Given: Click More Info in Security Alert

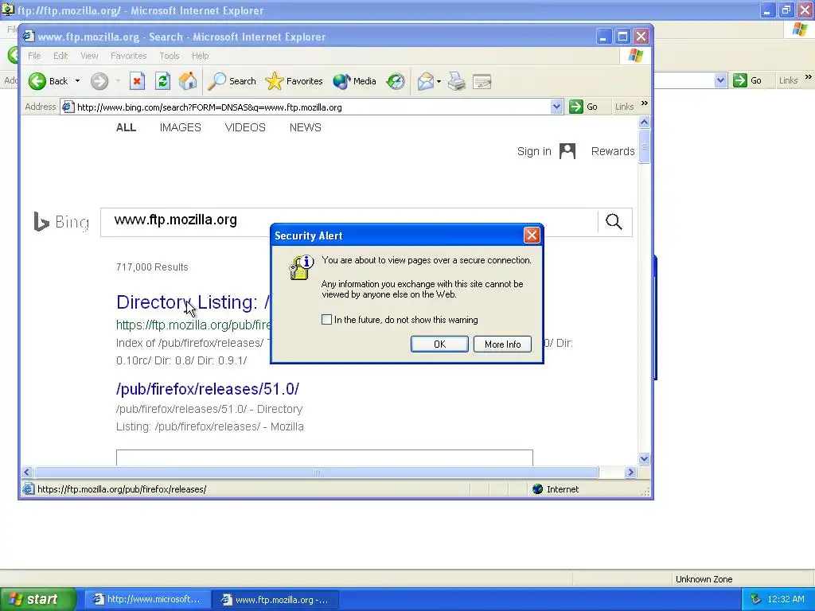Looking at the screenshot, I should tap(503, 344).
